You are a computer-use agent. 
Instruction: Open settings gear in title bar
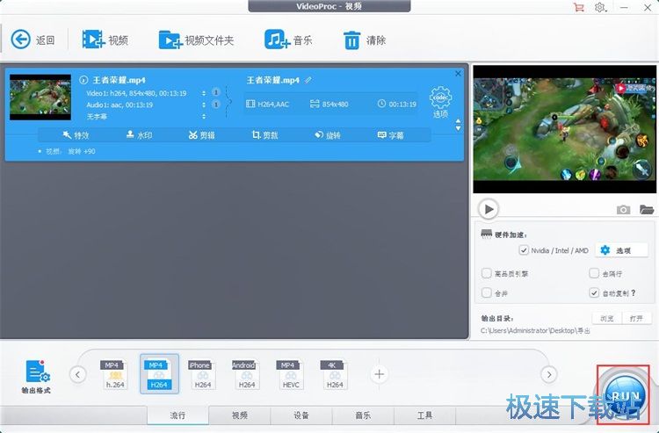(600, 8)
